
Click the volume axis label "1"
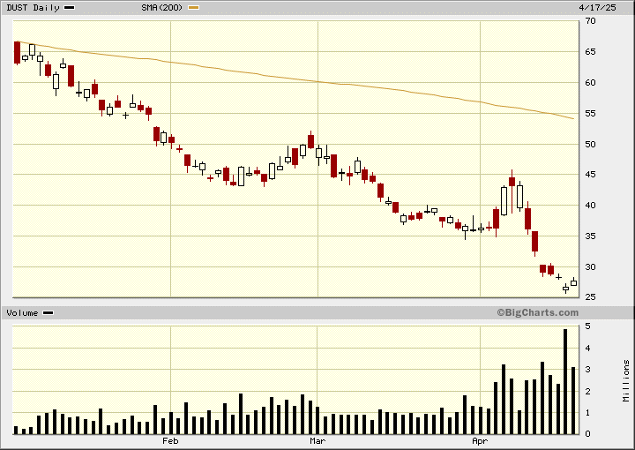587,413
